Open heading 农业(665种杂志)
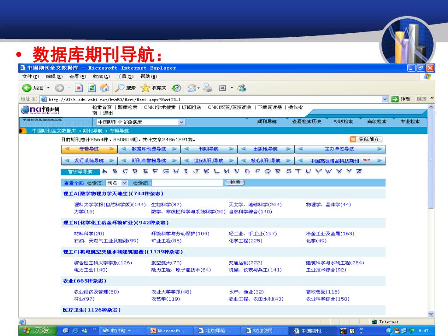 coord(84,281)
